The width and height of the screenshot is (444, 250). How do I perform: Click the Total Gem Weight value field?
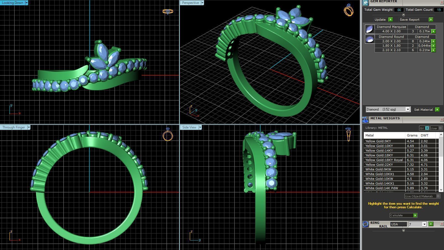point(399,10)
